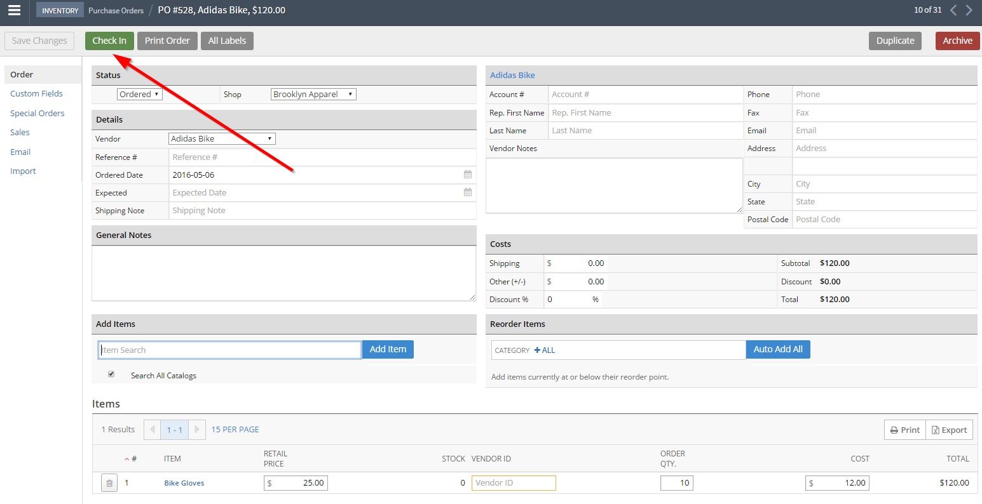Click the Save Changes button

pyautogui.click(x=39, y=41)
